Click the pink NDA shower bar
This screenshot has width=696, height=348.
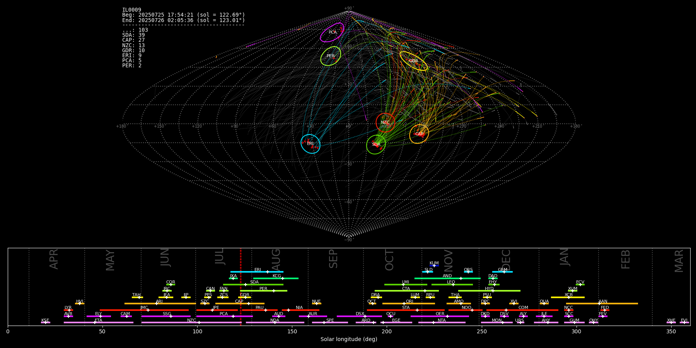pyautogui.click(x=275, y=322)
